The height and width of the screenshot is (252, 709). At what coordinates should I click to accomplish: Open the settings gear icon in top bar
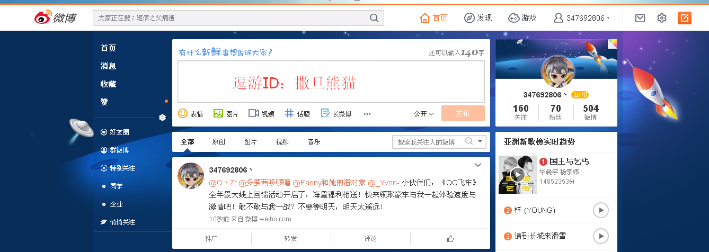(662, 18)
